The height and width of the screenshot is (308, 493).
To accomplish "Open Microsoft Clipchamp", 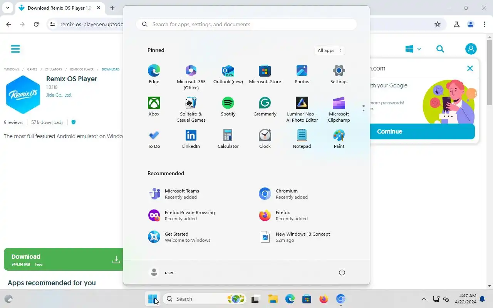I will (x=339, y=109).
